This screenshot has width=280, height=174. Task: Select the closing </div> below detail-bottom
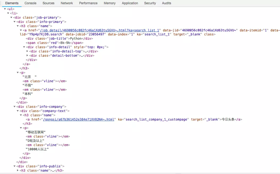31,60
